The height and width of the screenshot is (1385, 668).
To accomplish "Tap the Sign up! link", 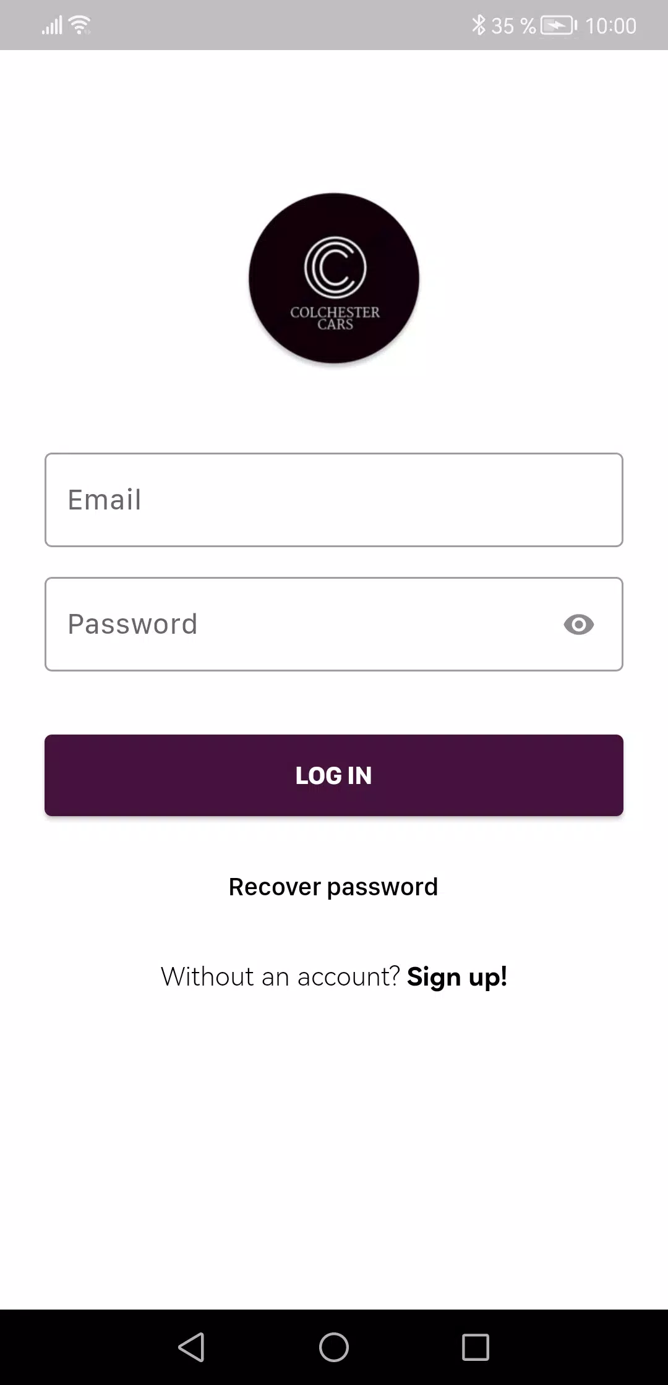I will tap(457, 977).
